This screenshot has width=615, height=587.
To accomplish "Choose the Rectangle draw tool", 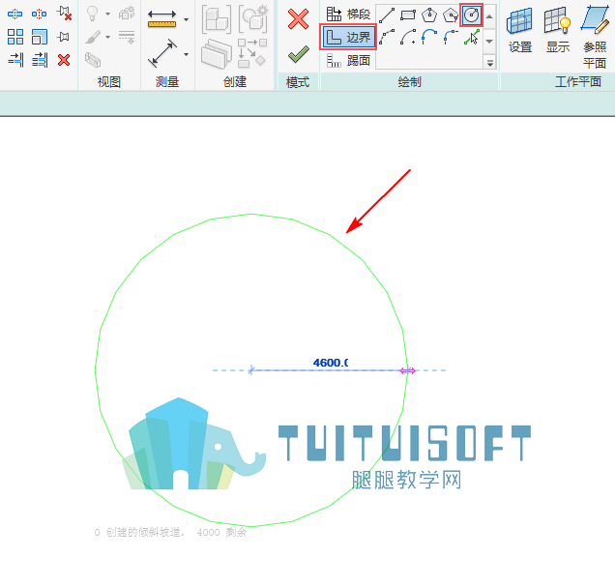I will point(408,15).
